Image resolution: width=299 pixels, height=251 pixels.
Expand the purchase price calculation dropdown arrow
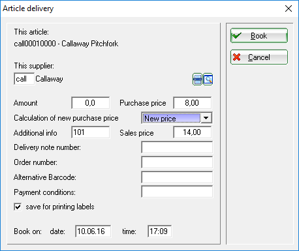point(206,118)
